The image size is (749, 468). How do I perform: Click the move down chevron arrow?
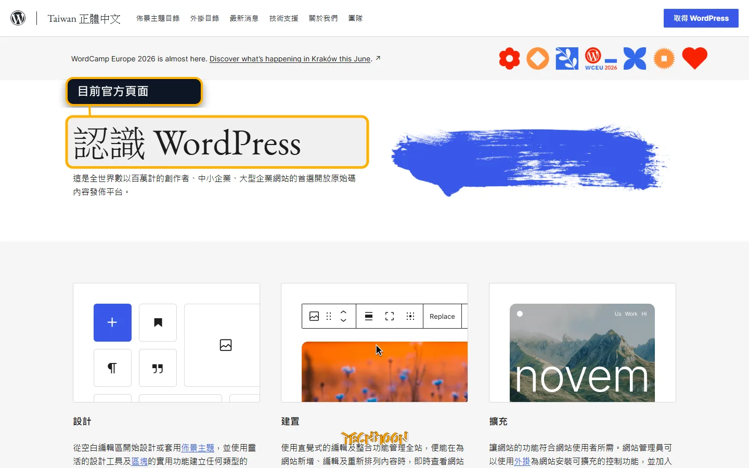[x=343, y=320]
